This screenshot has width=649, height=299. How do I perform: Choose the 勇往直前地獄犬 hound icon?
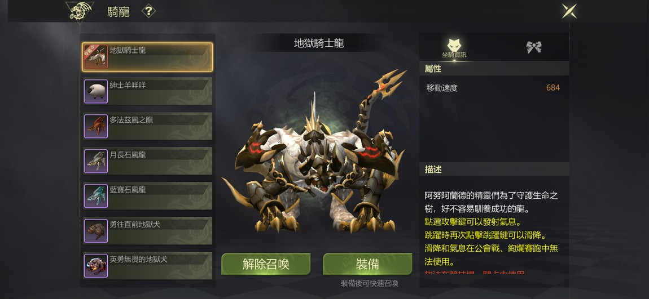(x=96, y=231)
